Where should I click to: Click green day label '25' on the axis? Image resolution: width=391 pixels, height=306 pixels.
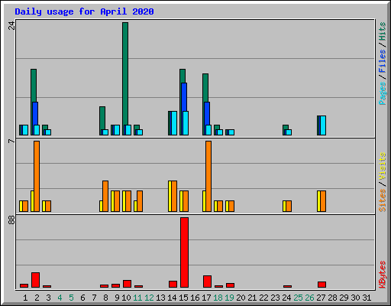click(298, 298)
